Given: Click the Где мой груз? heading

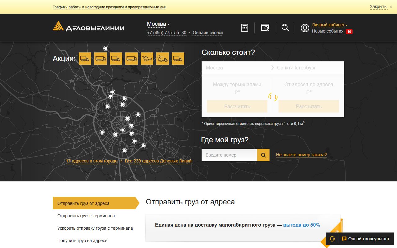Looking at the screenshot, I should tap(225, 140).
